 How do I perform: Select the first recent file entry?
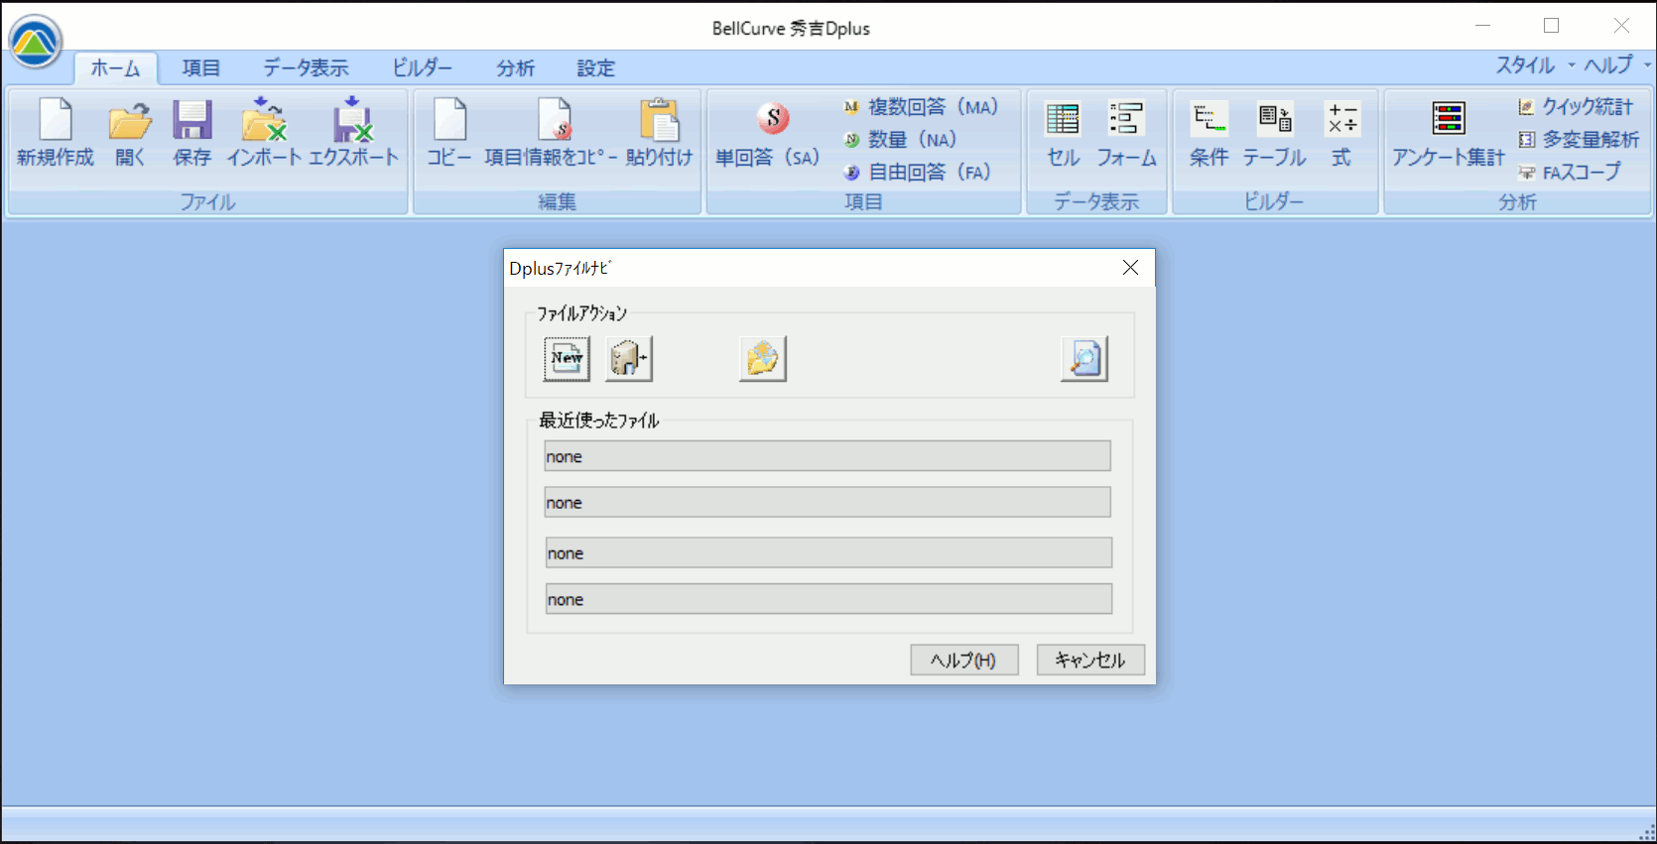coord(828,456)
